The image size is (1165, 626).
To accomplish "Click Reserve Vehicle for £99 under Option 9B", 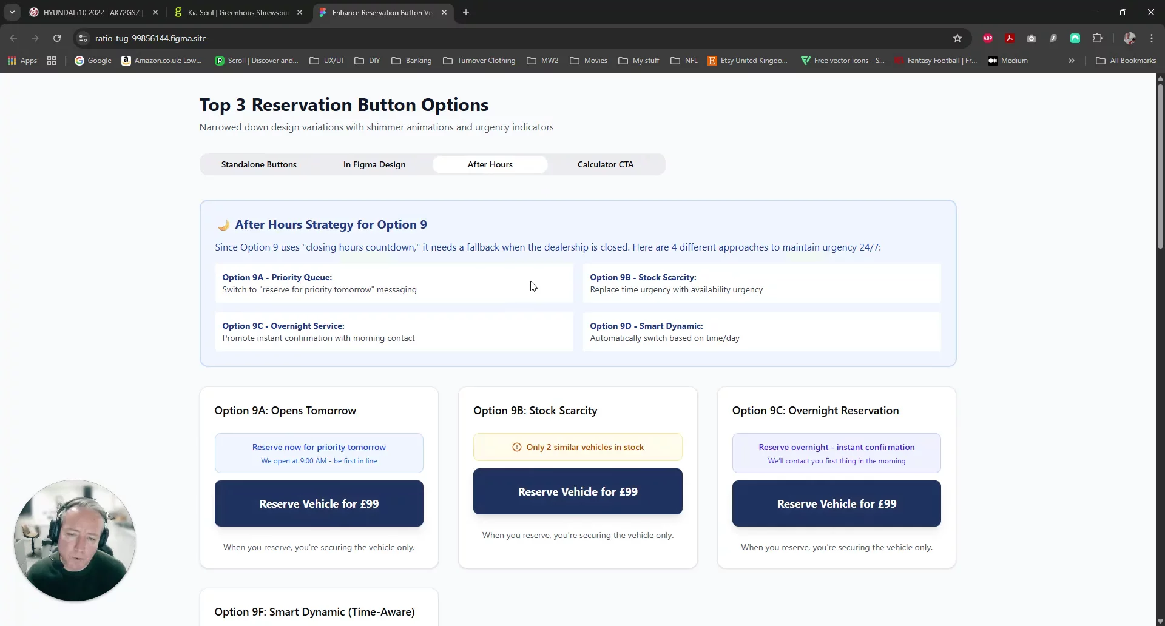I will (x=578, y=491).
